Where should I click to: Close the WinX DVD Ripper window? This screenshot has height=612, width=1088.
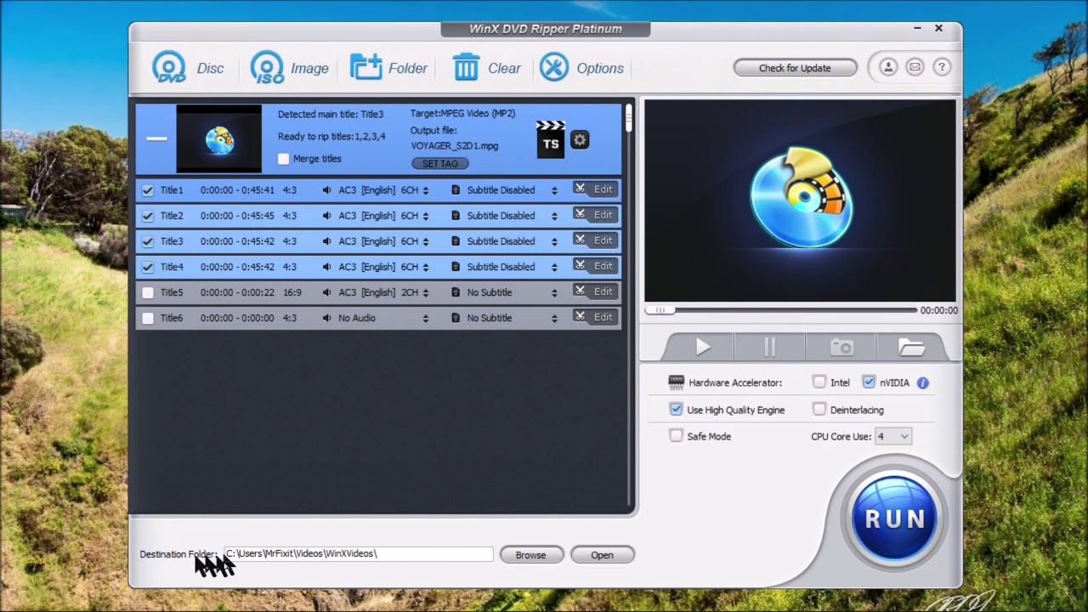click(939, 28)
